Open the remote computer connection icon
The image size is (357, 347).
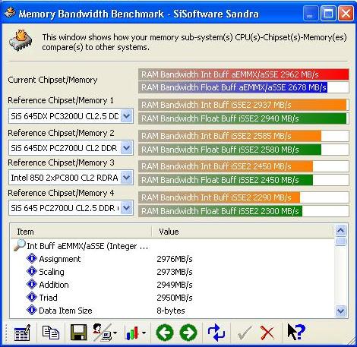coord(102,333)
